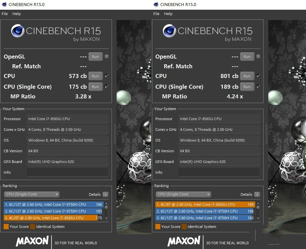Run the CPU test scoring 801 cb
Viewport: 306px width, 249px height.
tap(247, 76)
